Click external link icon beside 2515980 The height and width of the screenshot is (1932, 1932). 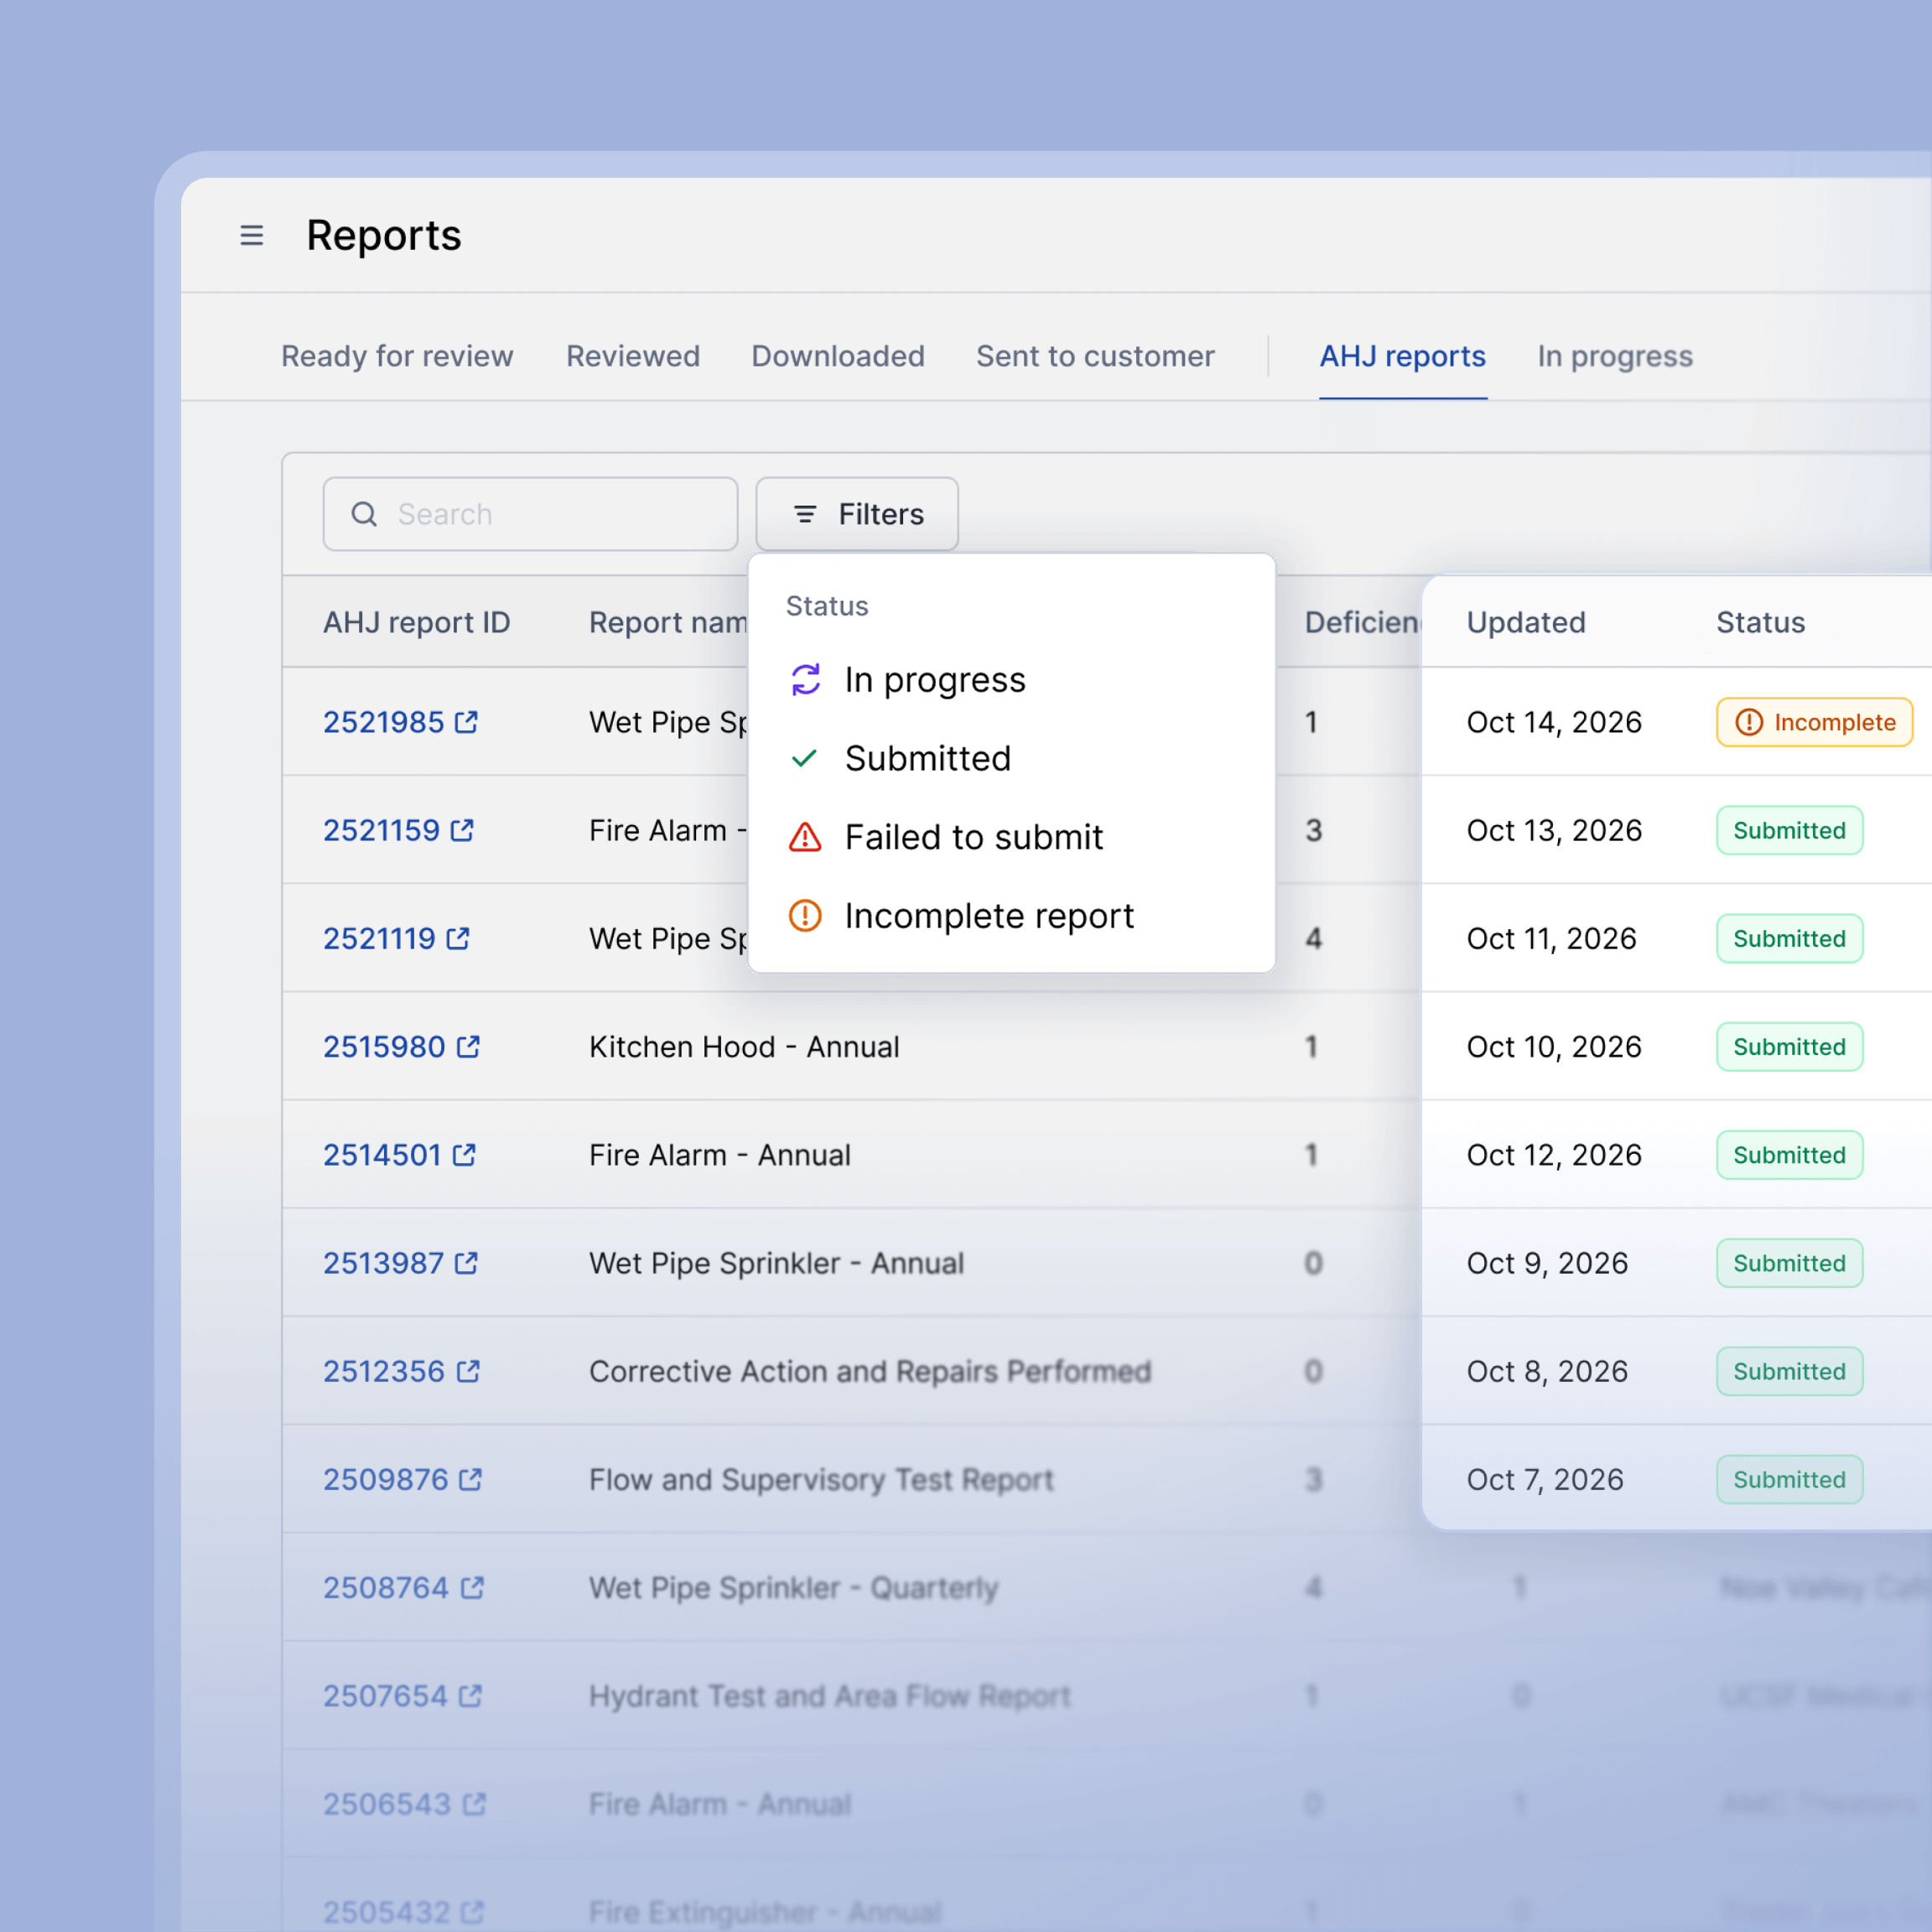coord(468,1046)
